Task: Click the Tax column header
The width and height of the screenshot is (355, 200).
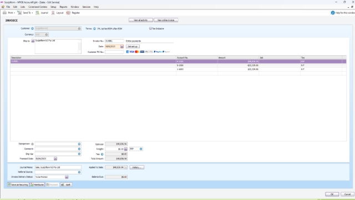Action: tap(321, 58)
